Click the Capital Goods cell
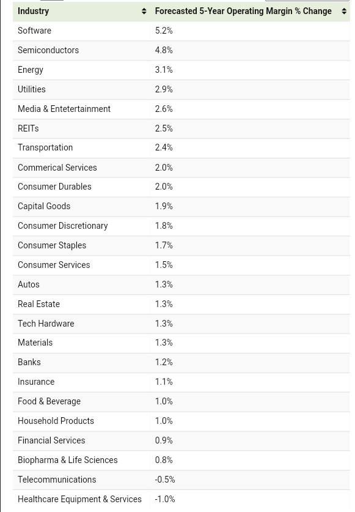The height and width of the screenshot is (512, 355). pos(82,206)
